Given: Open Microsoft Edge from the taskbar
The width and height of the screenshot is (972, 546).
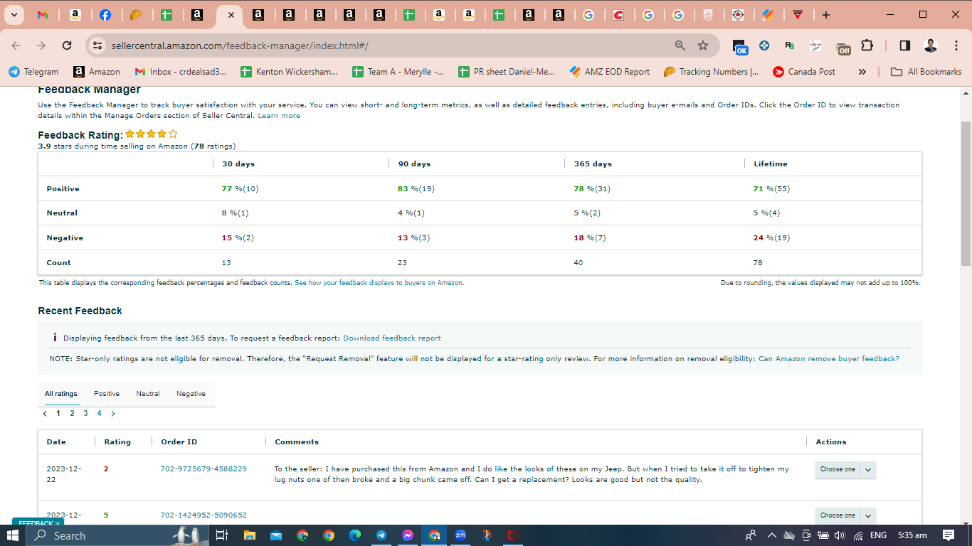Looking at the screenshot, I should click(355, 535).
